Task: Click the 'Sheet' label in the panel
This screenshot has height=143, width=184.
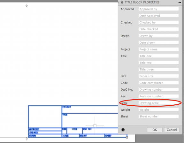Action: (124, 117)
